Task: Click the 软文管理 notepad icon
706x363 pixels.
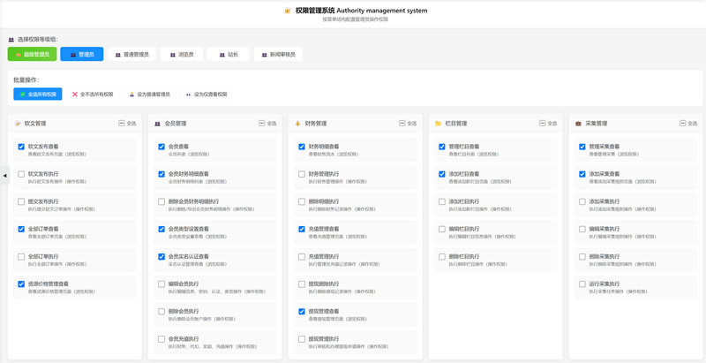Action: point(18,124)
